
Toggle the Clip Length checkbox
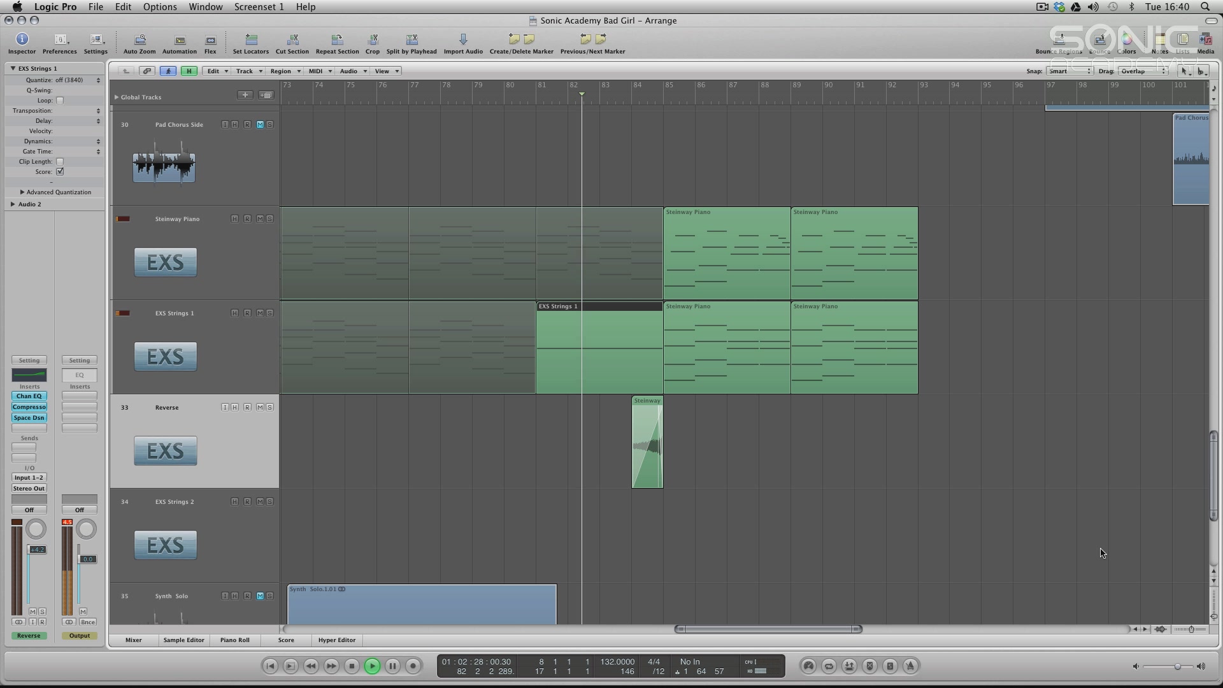pos(60,162)
